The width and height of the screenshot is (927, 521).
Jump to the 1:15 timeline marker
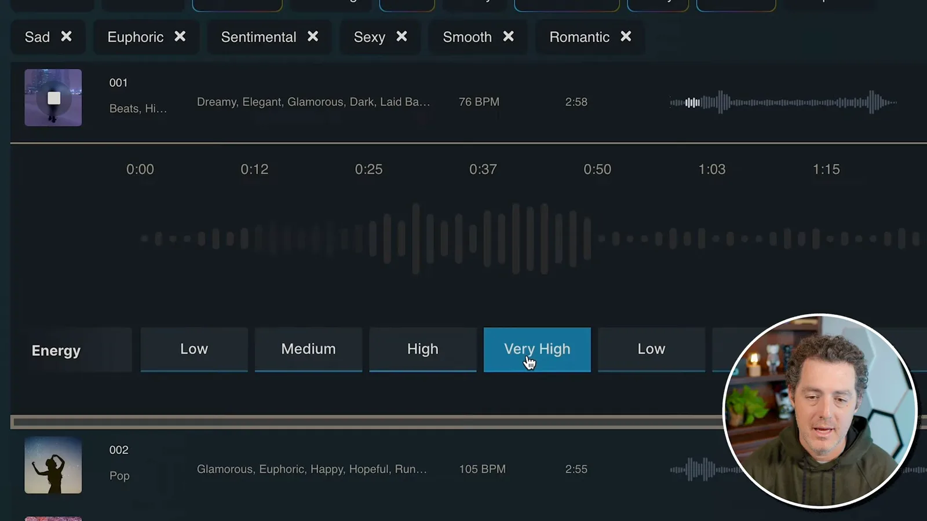pos(826,169)
